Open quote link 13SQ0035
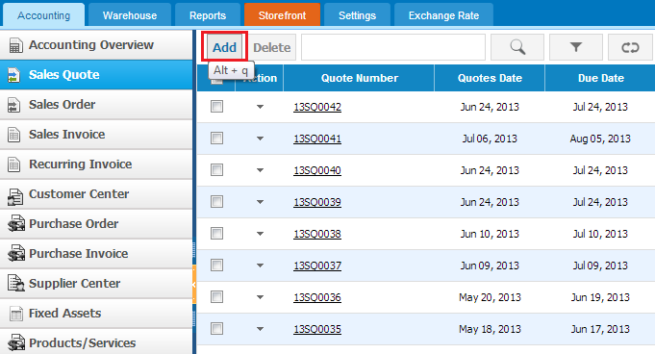The height and width of the screenshot is (354, 655). click(x=317, y=329)
